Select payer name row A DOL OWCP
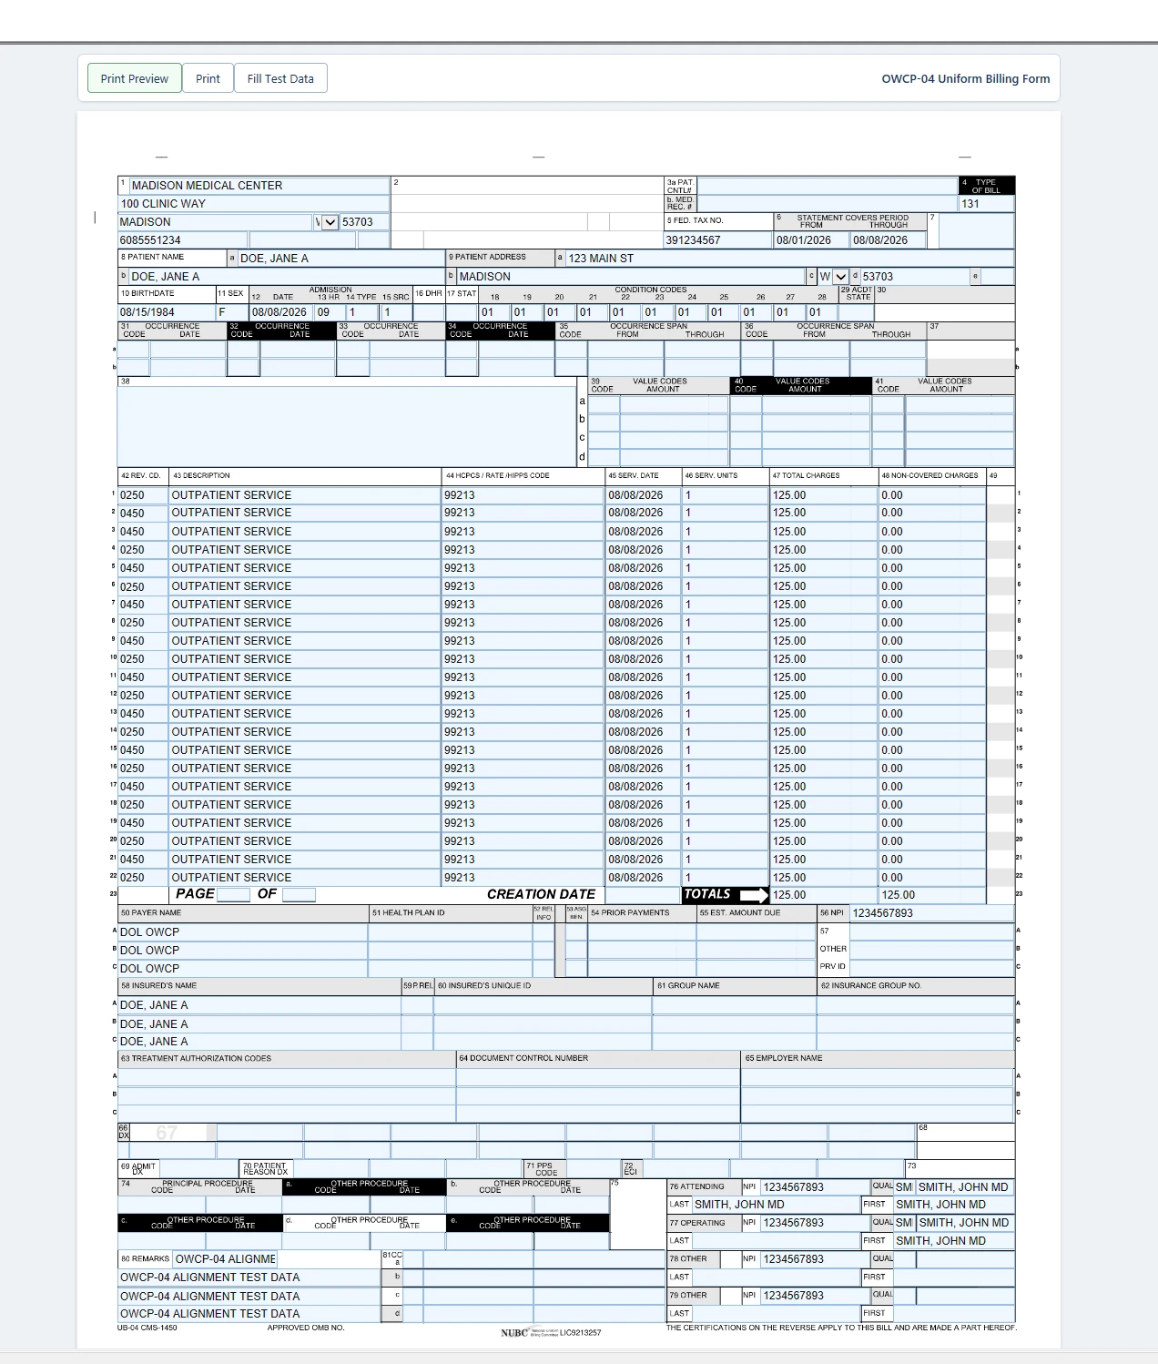1158x1364 pixels. [x=242, y=932]
